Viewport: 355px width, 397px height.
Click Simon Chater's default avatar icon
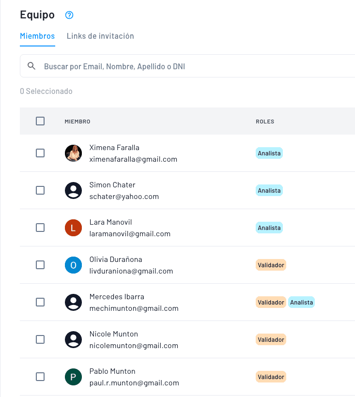point(73,190)
